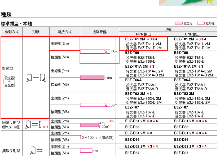This screenshot has width=220, height=156.
Task: Select the 1m detection distance bar
Action: coord(86,150)
